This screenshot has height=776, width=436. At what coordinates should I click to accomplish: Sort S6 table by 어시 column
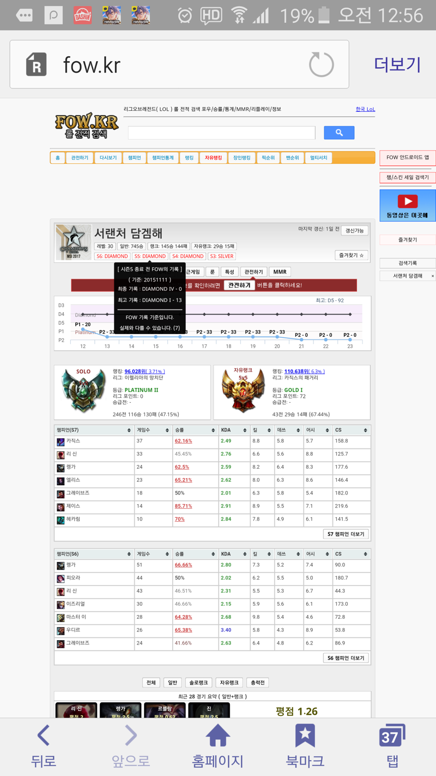[318, 554]
